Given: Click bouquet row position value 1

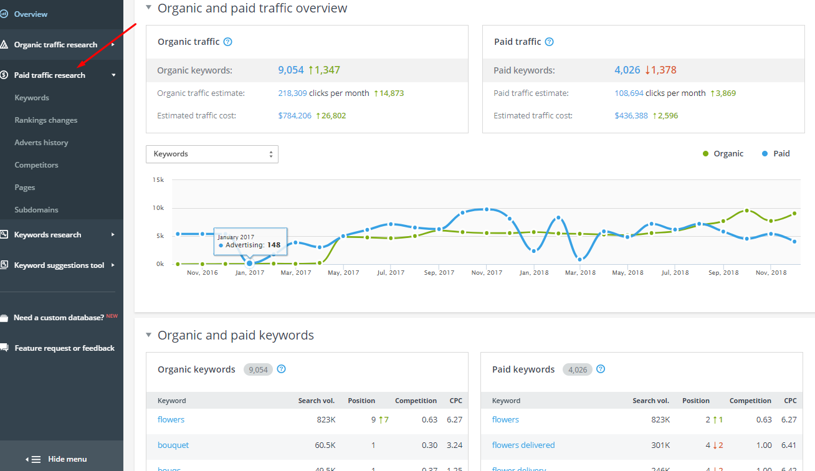Looking at the screenshot, I should (x=373, y=445).
